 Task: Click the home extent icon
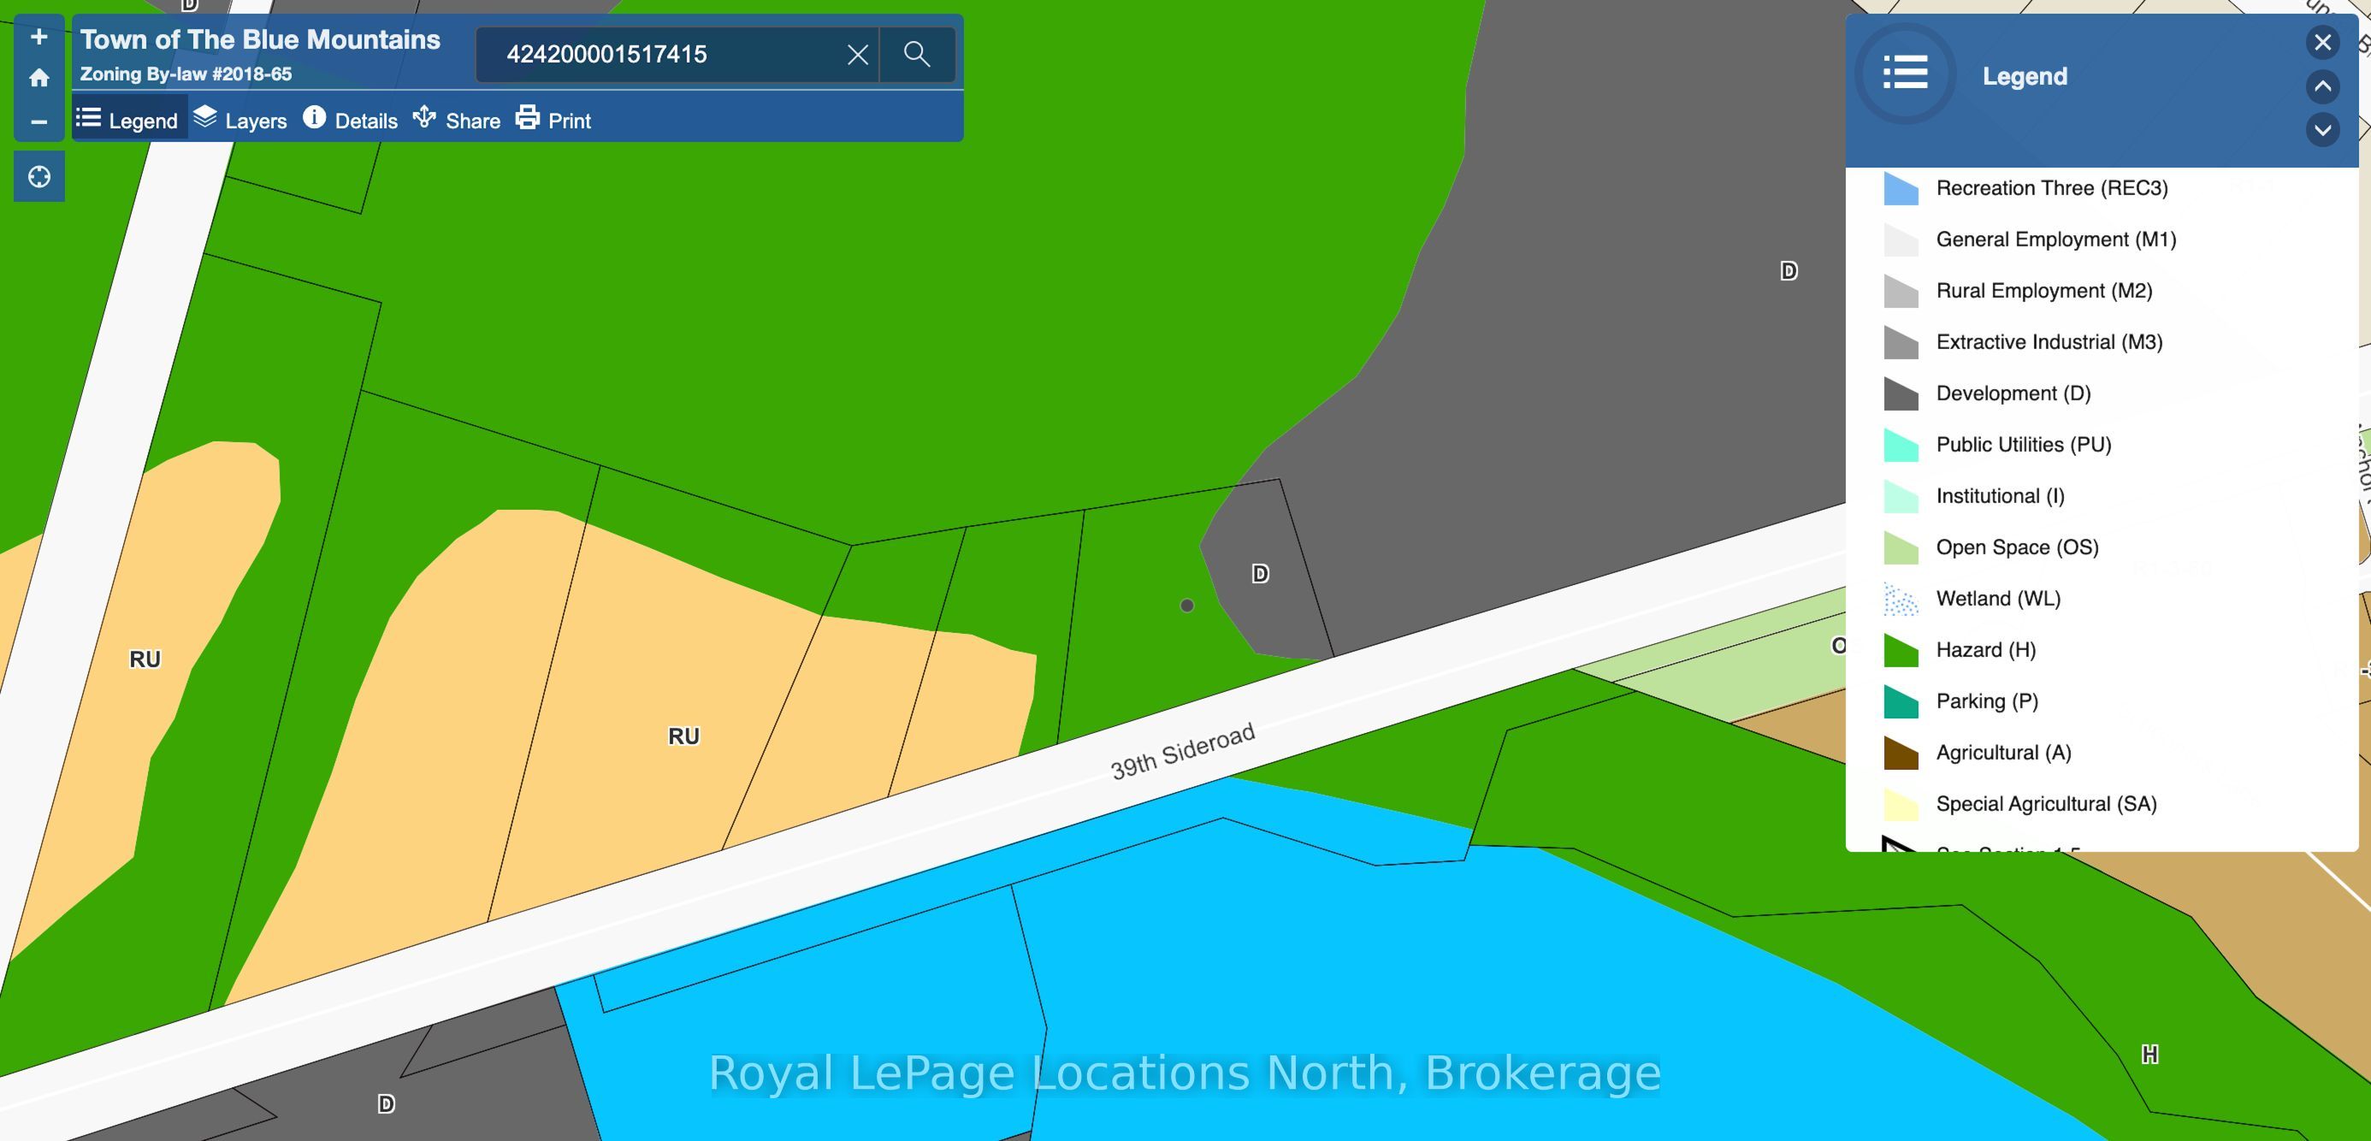pos(38,78)
